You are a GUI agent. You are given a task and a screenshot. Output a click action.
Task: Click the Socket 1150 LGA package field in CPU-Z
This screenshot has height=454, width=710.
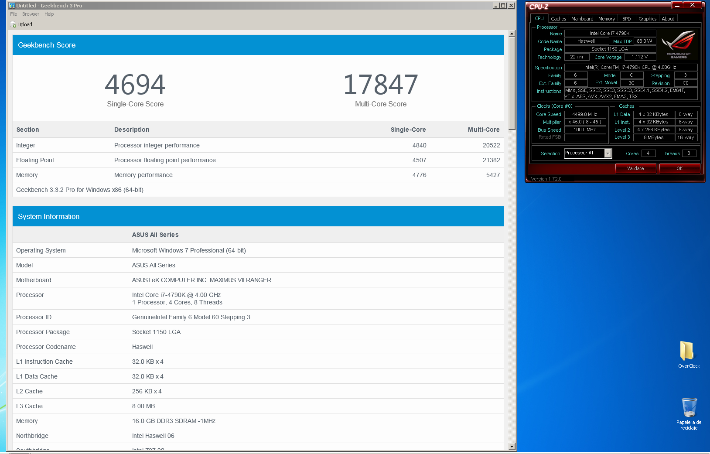(x=610, y=49)
